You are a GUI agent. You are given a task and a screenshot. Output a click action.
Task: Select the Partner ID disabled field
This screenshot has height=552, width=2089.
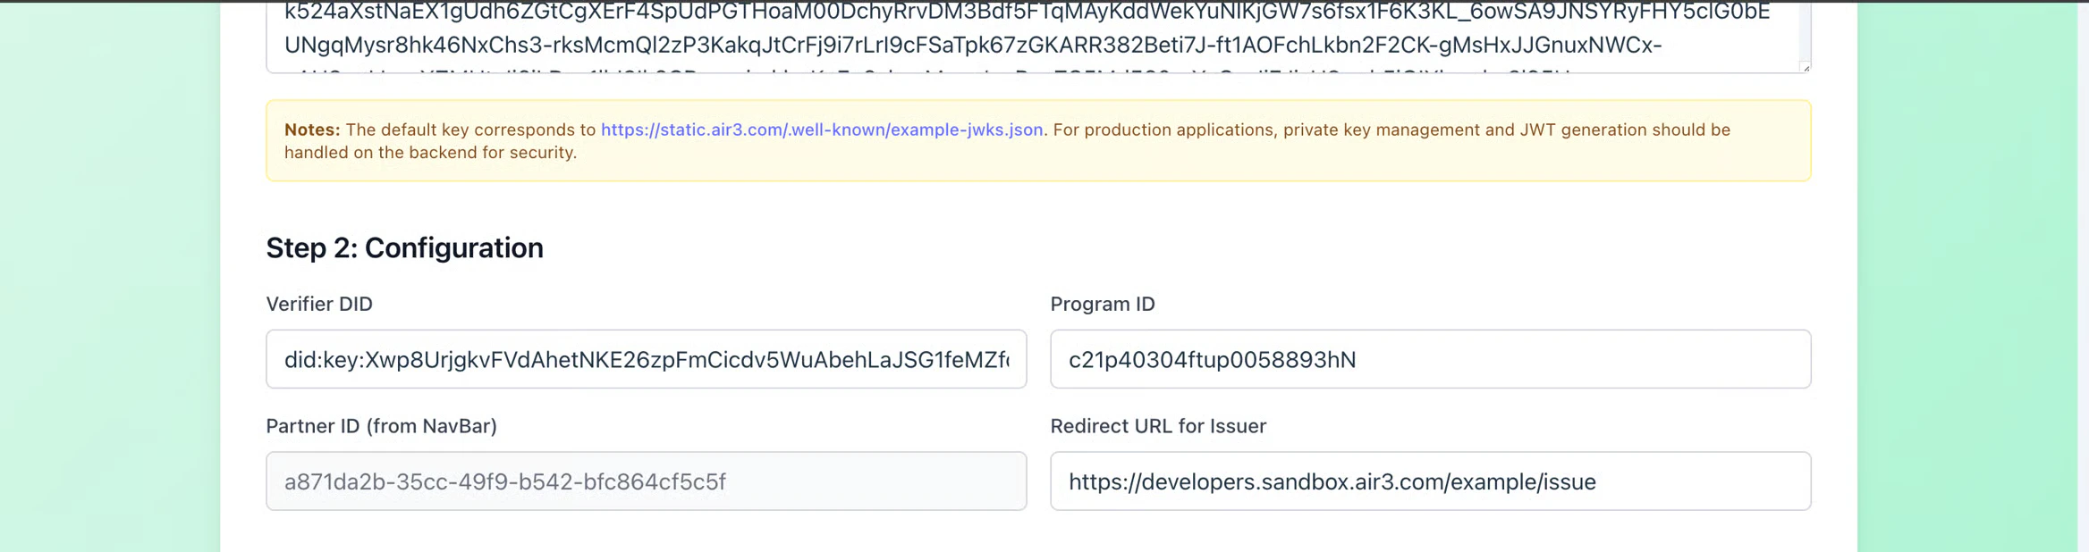coord(646,481)
